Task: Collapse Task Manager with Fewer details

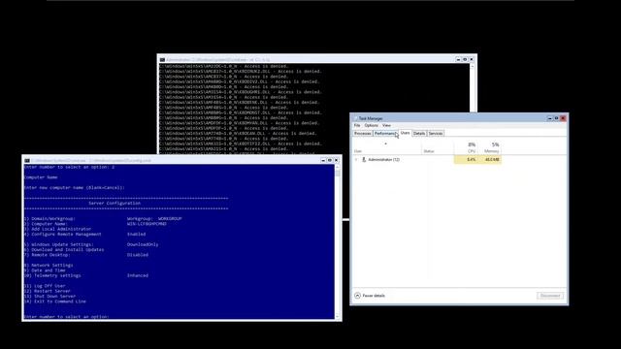Action: pyautogui.click(x=370, y=296)
